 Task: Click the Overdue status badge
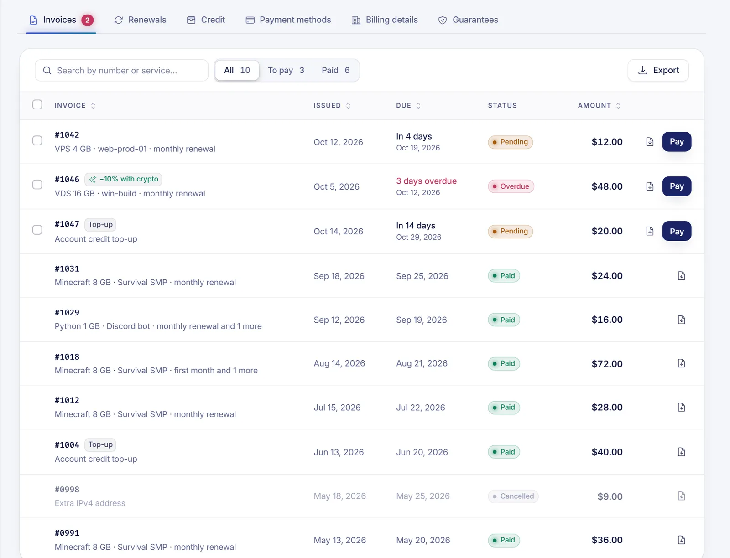point(511,186)
